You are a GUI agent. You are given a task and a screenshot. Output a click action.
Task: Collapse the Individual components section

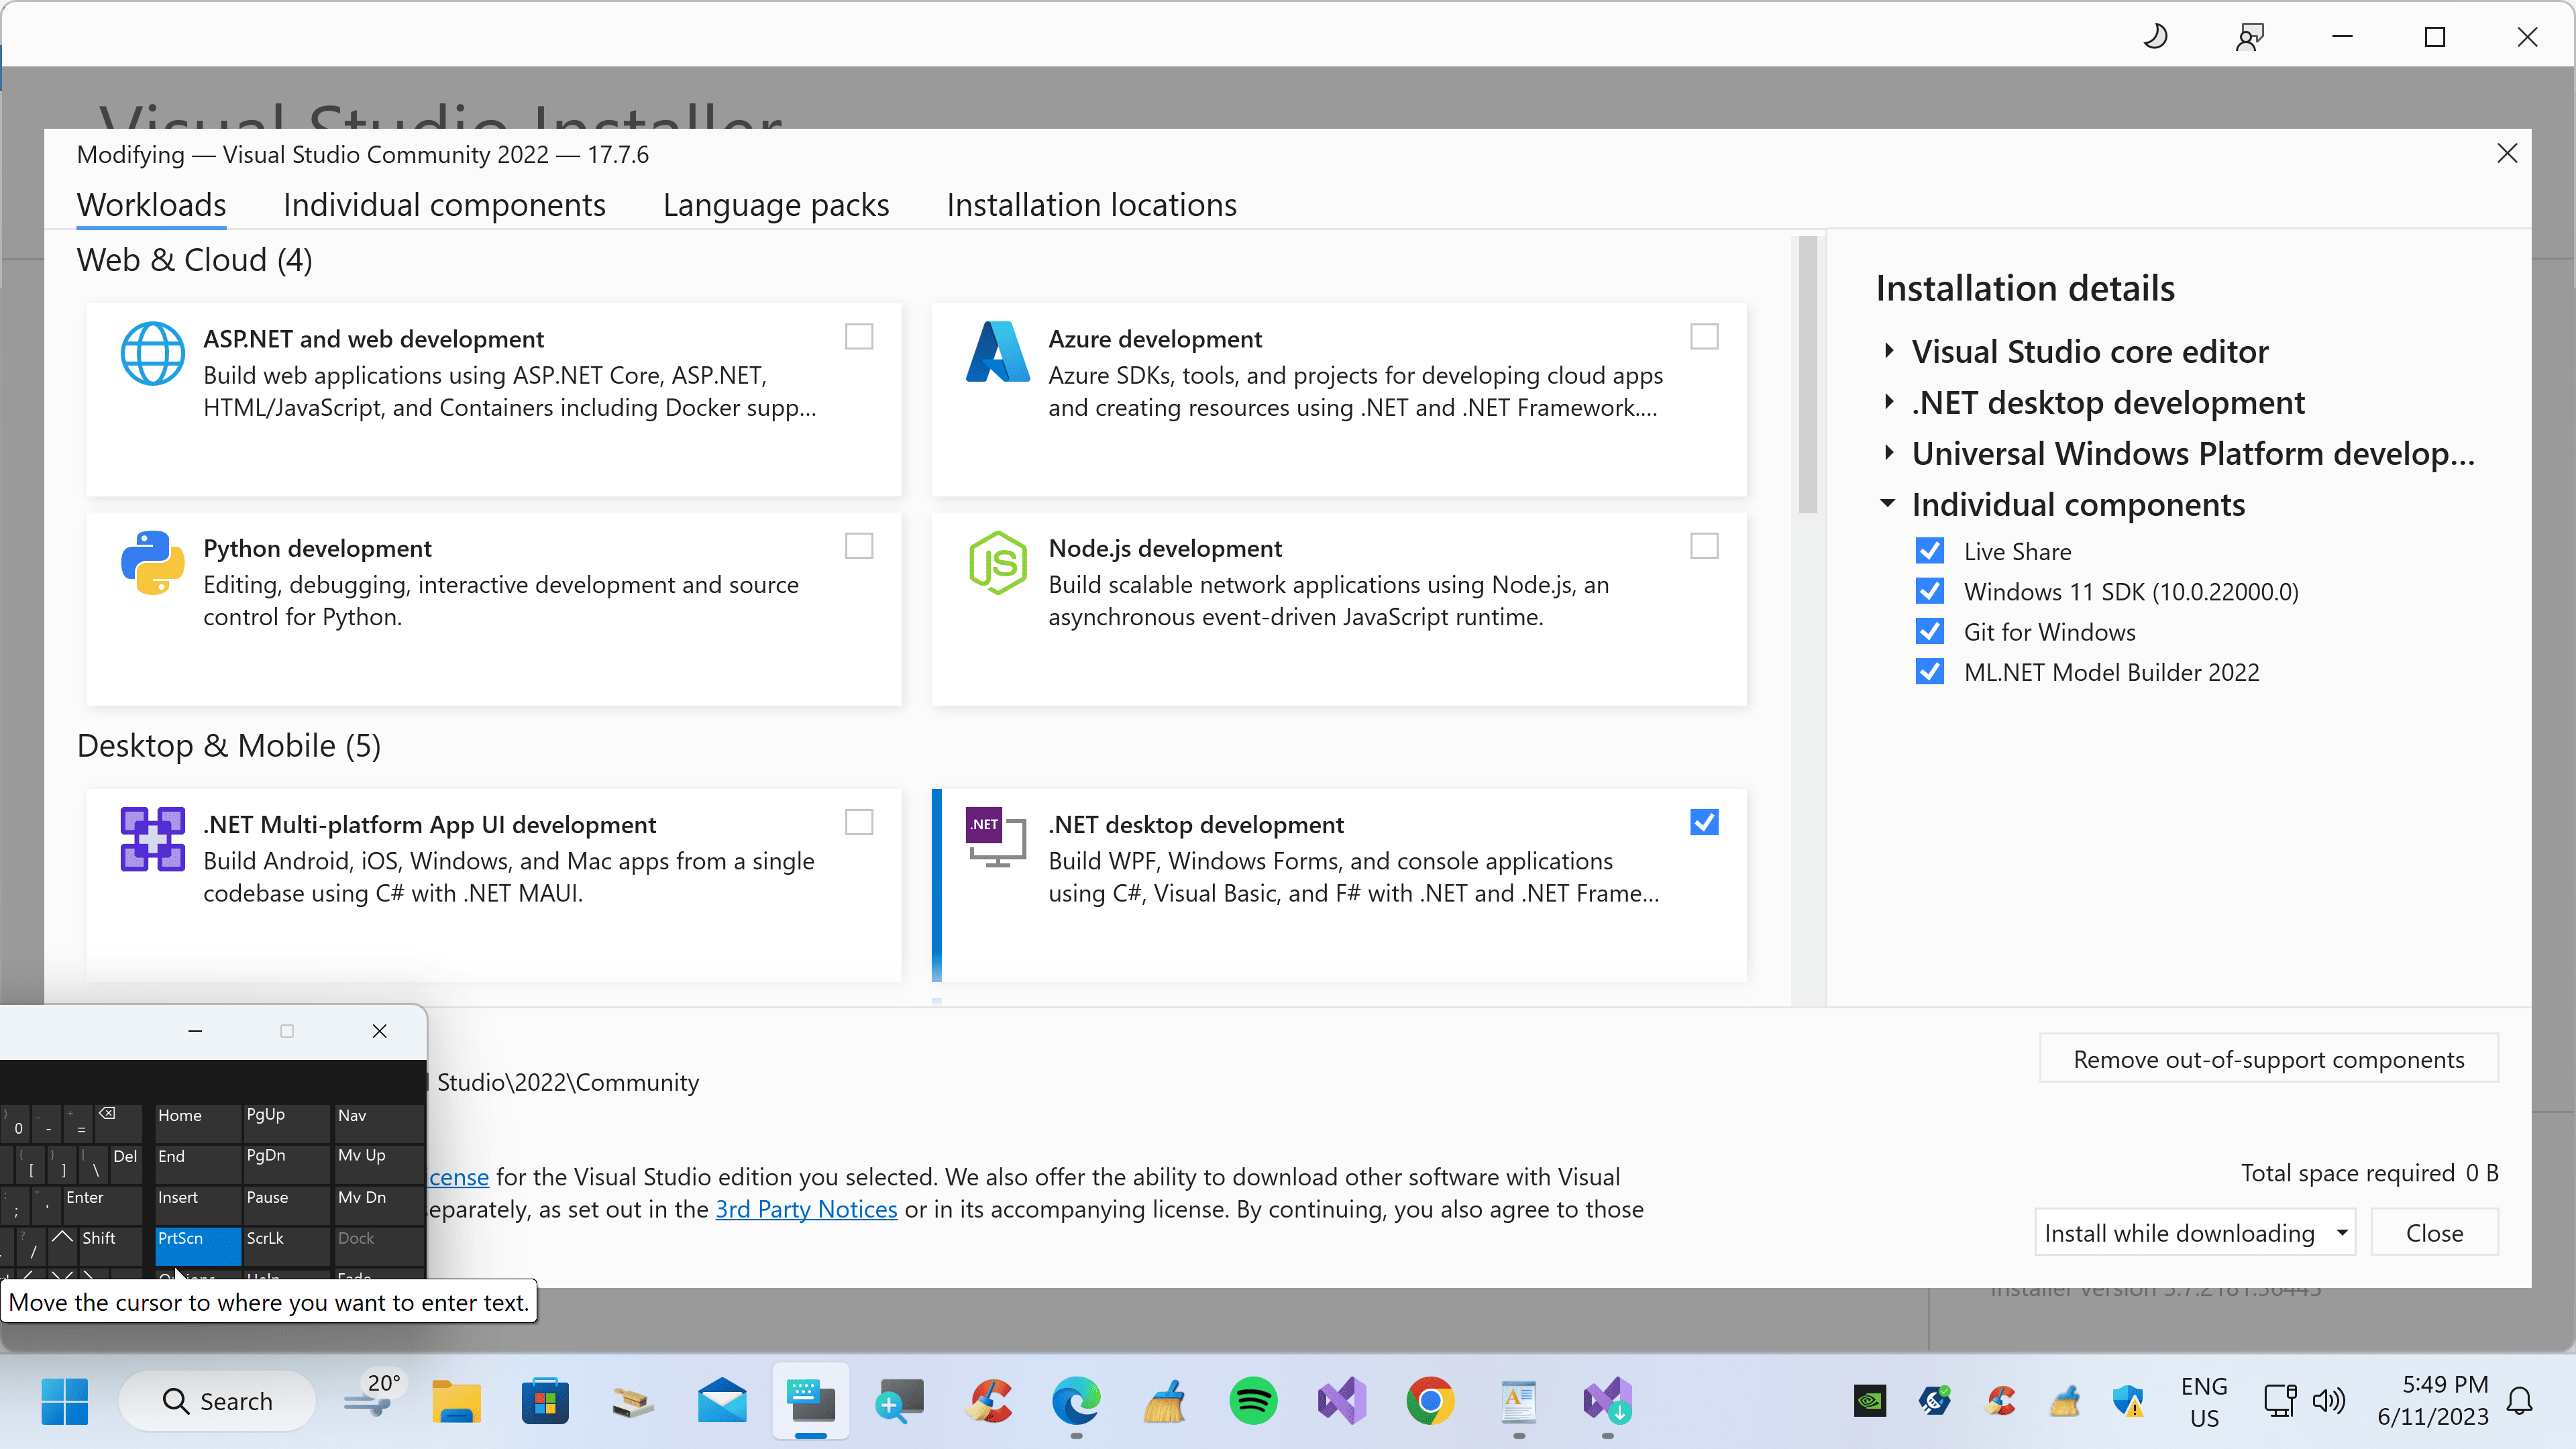[1888, 504]
